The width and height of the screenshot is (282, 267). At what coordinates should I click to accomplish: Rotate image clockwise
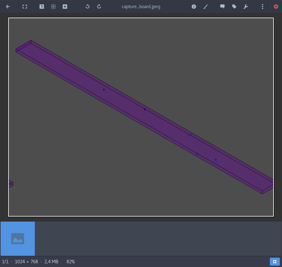(99, 7)
